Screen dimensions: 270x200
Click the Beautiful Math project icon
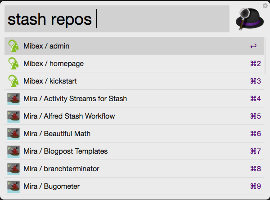[x=13, y=134]
